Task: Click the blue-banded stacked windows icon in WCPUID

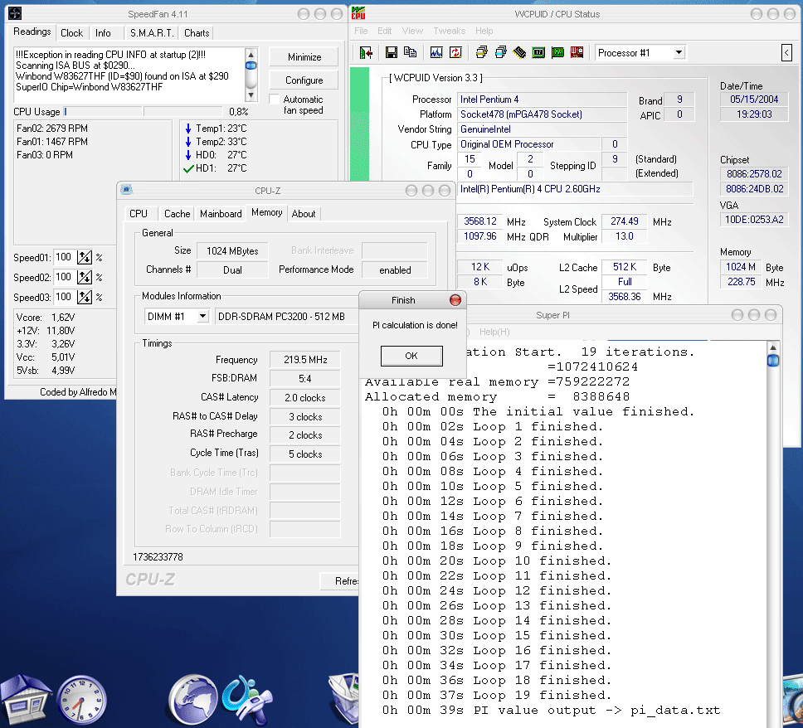Action: [x=500, y=52]
